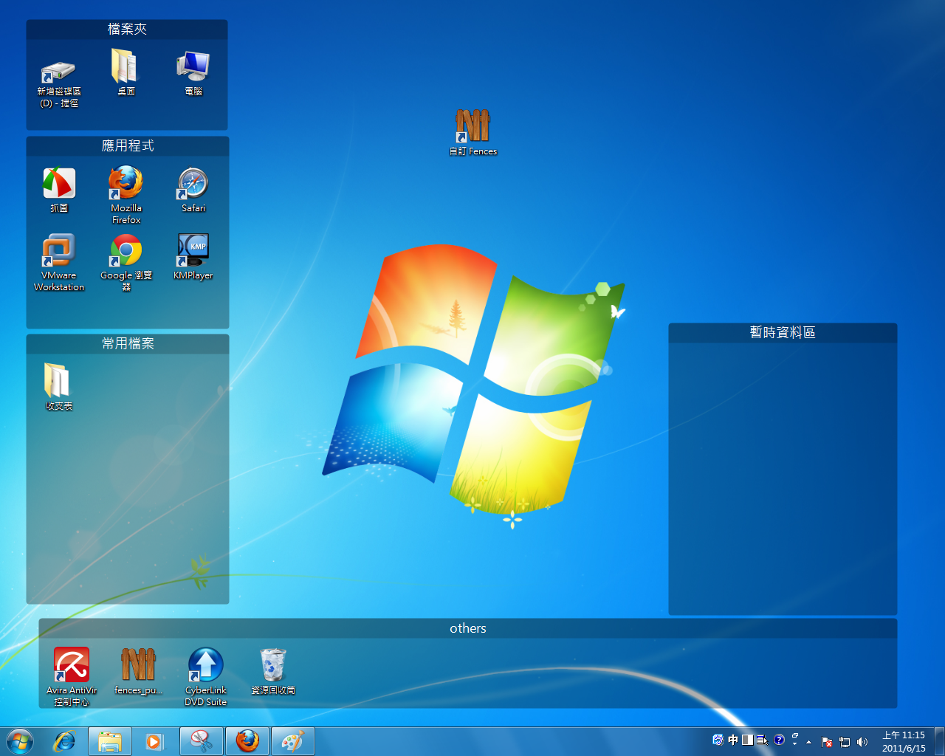This screenshot has height=756, width=945.
Task: Open Windows Explorer from taskbar
Action: [110, 741]
